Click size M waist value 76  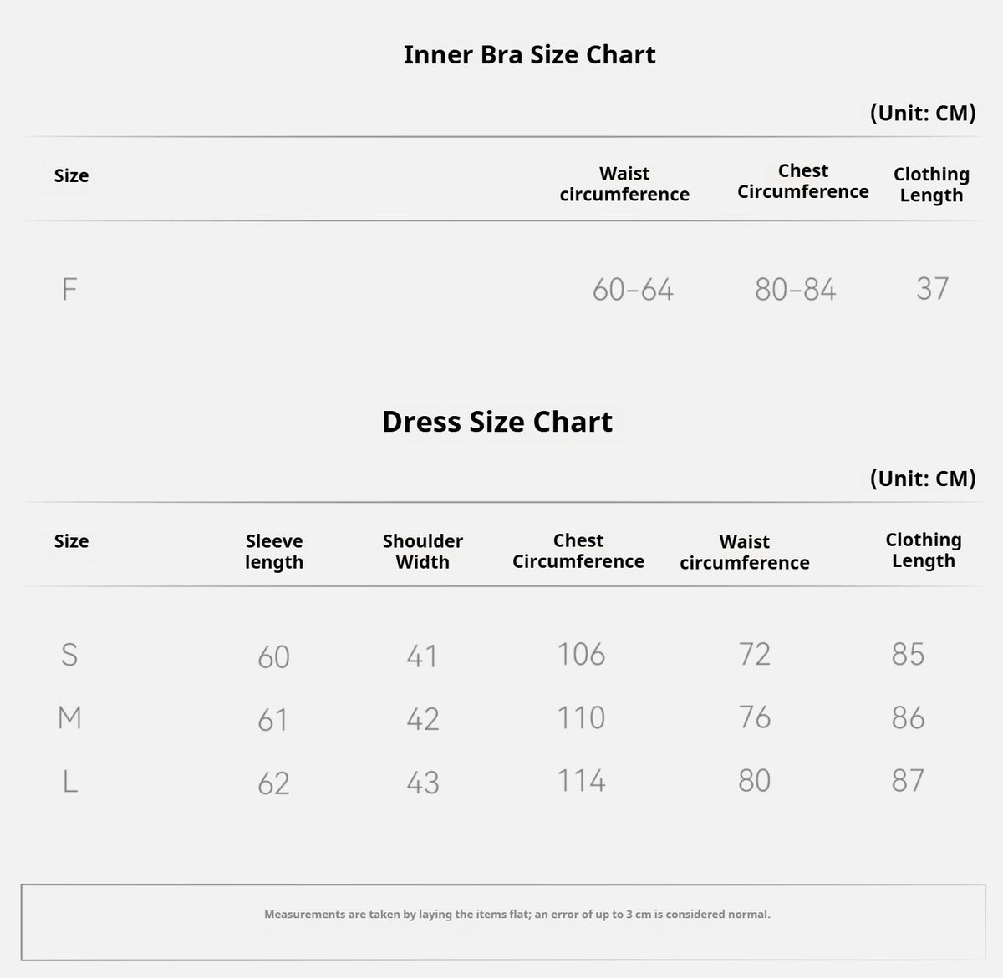(x=754, y=717)
